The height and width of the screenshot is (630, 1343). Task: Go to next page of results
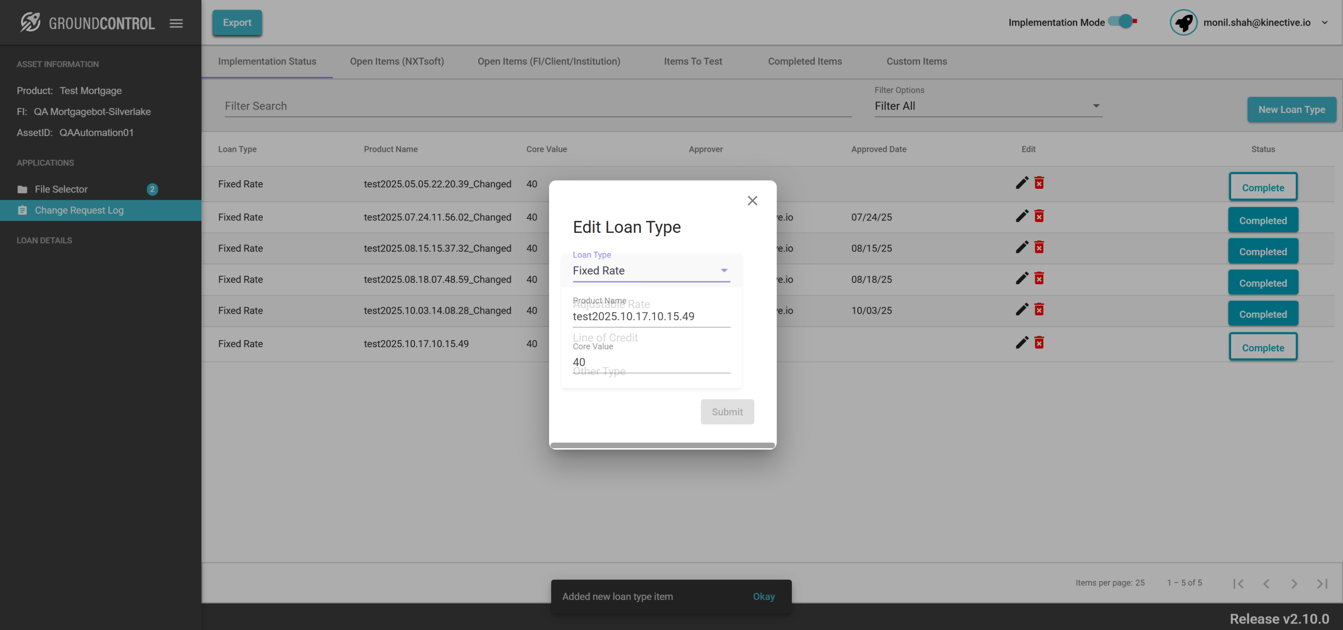(x=1294, y=584)
